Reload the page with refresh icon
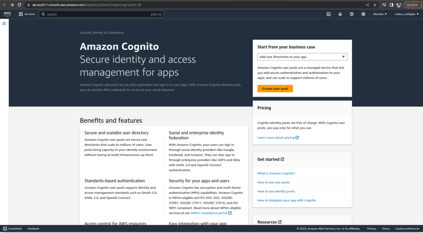 tap(19, 5)
